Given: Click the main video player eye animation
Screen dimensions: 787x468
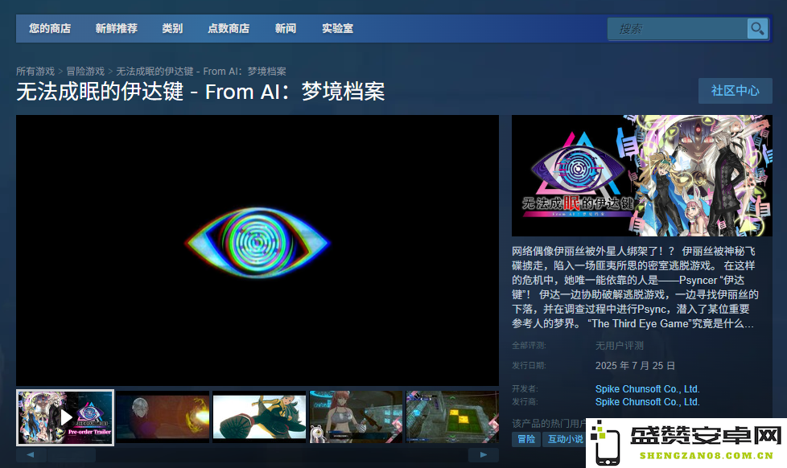Looking at the screenshot, I should coord(258,250).
